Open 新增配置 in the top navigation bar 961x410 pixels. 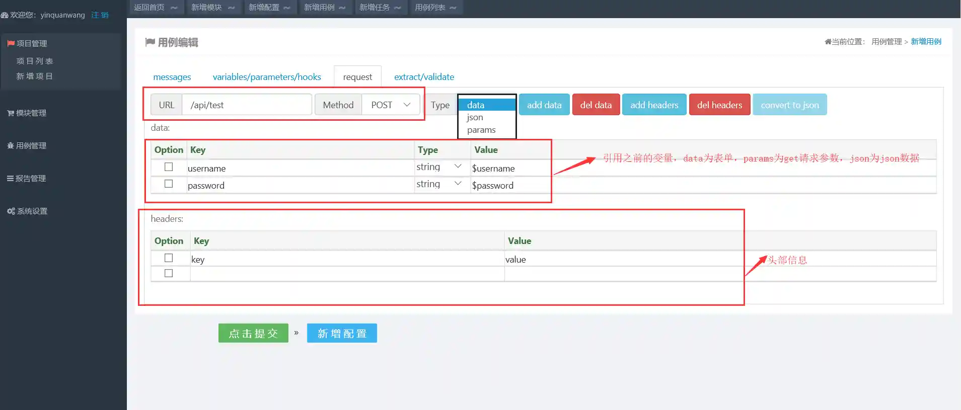269,8
